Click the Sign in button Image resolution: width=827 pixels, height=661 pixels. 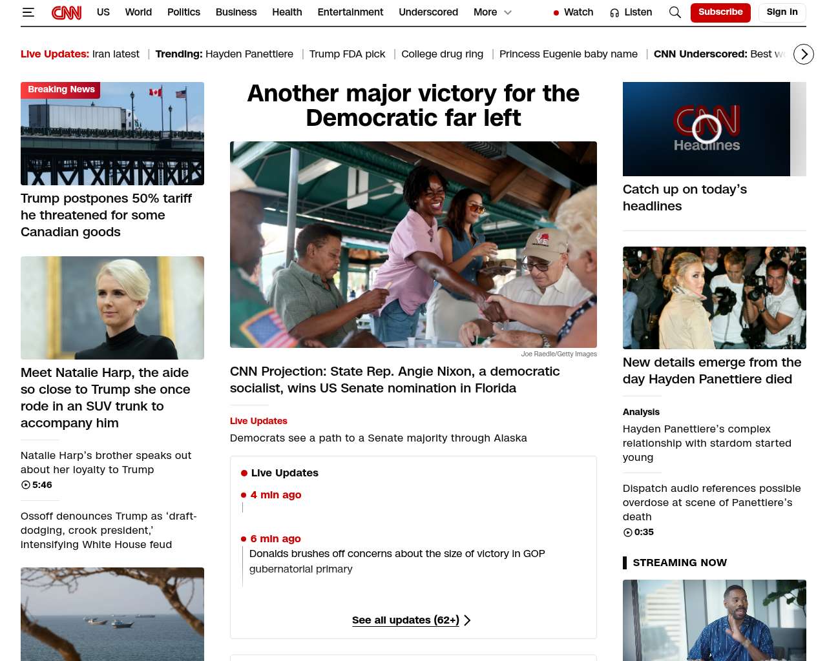(782, 12)
